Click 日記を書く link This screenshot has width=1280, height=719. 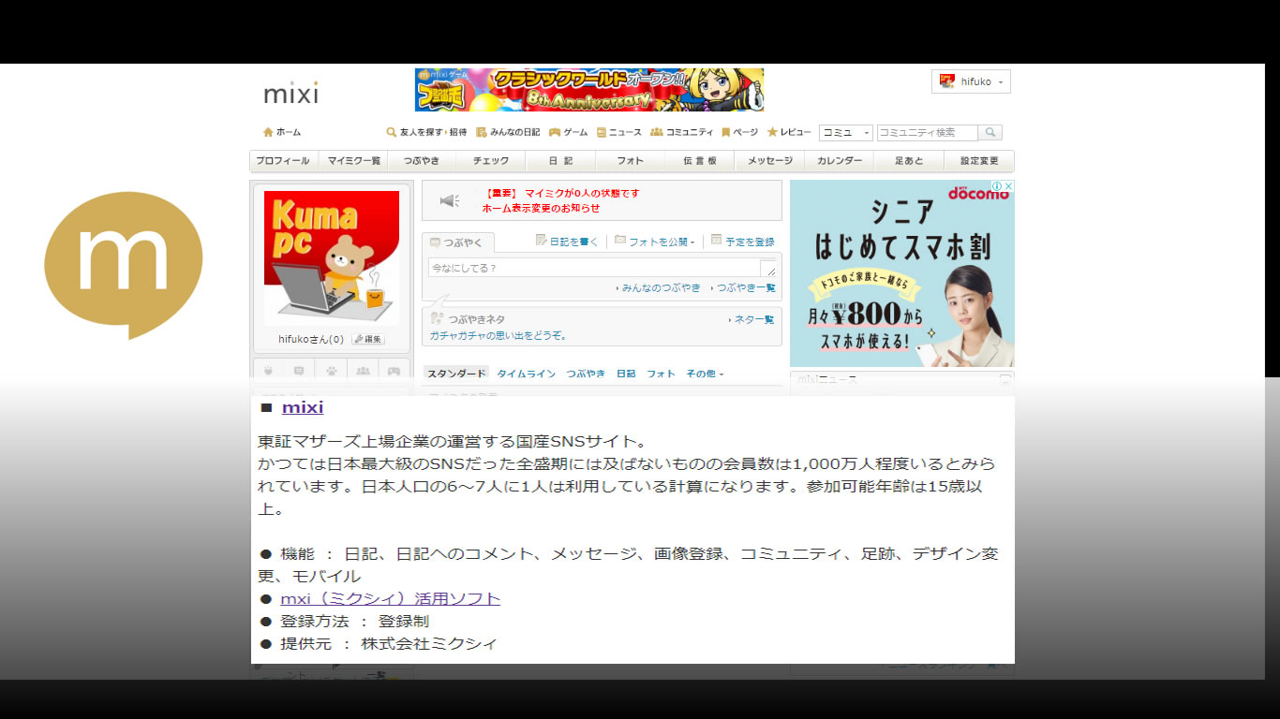click(567, 242)
